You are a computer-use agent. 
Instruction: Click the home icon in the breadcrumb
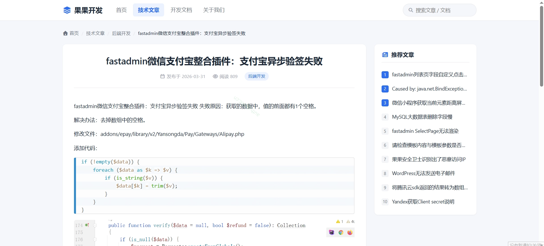[65, 33]
